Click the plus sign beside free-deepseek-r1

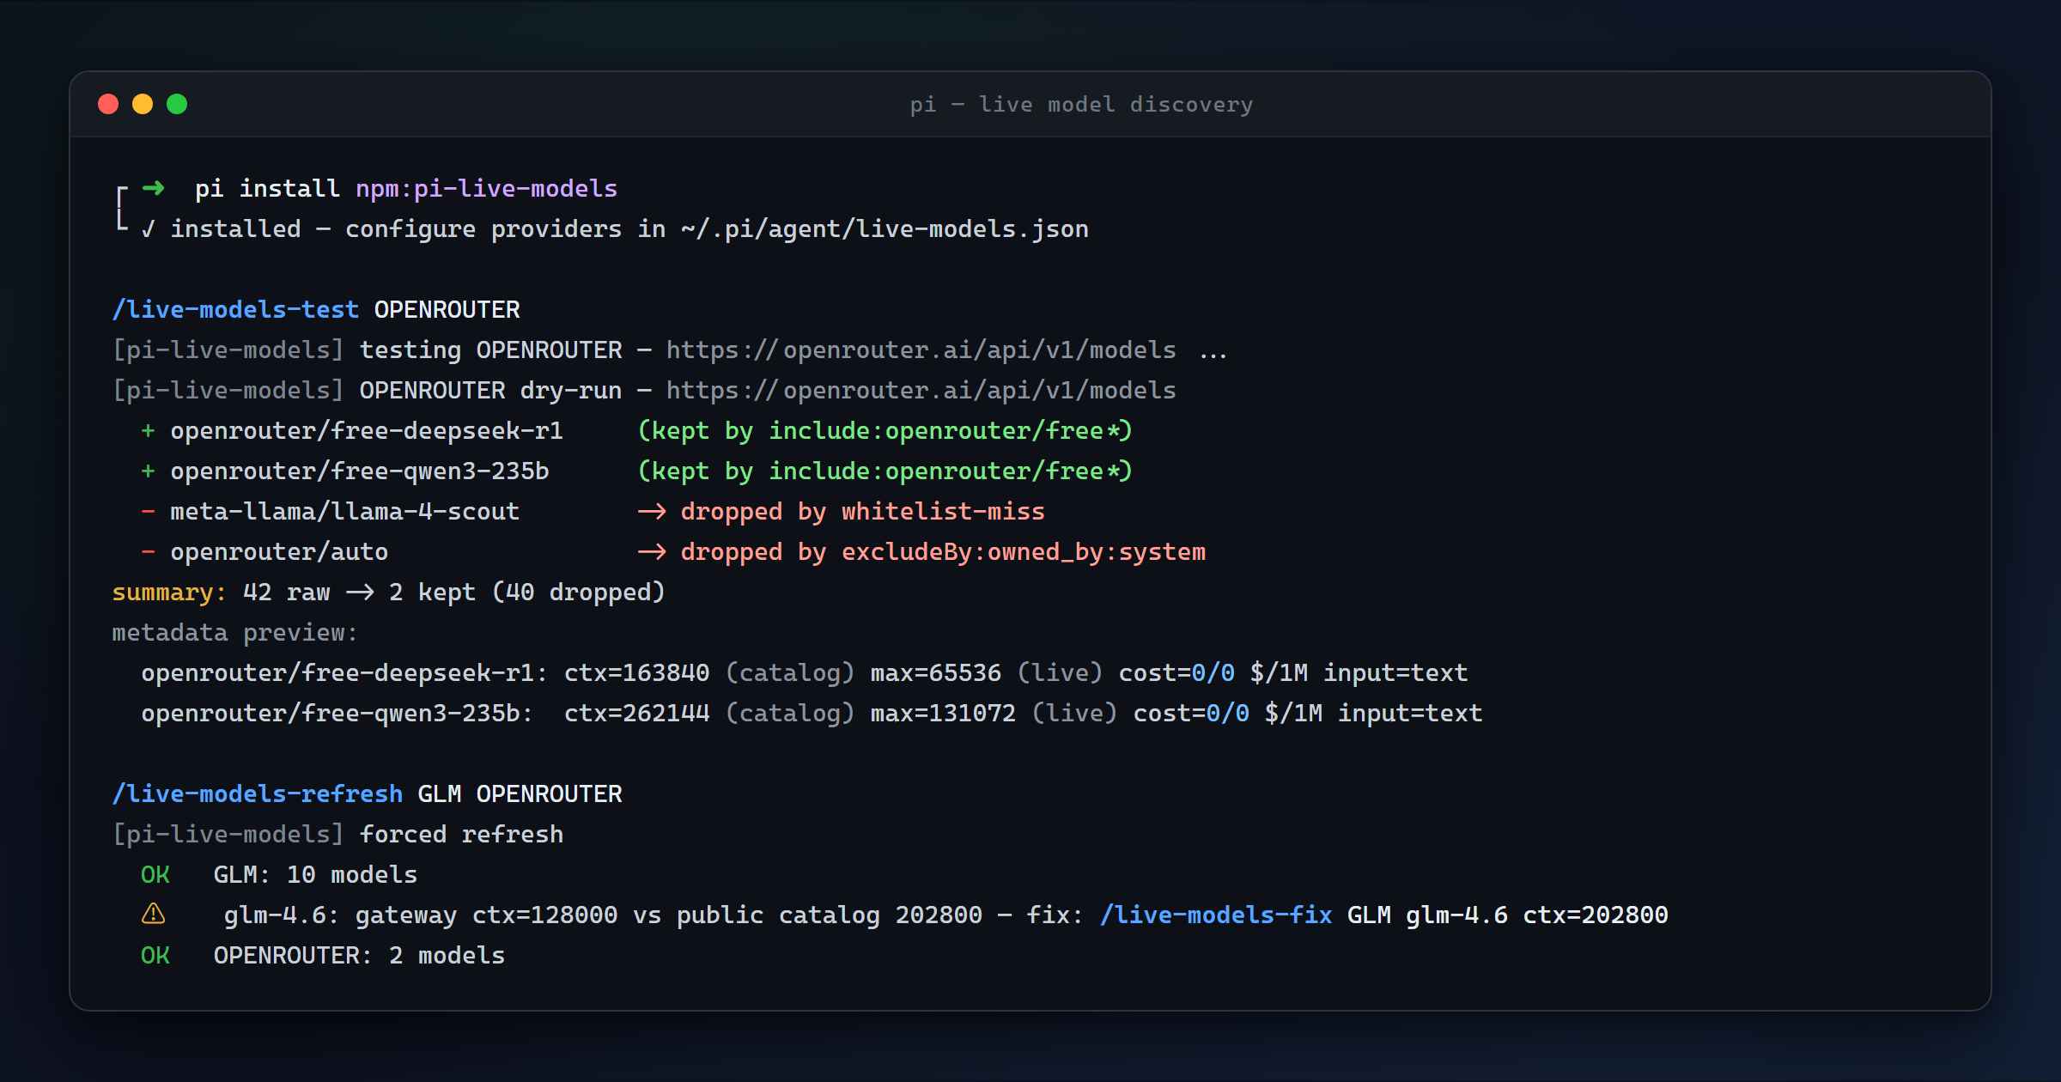point(149,431)
